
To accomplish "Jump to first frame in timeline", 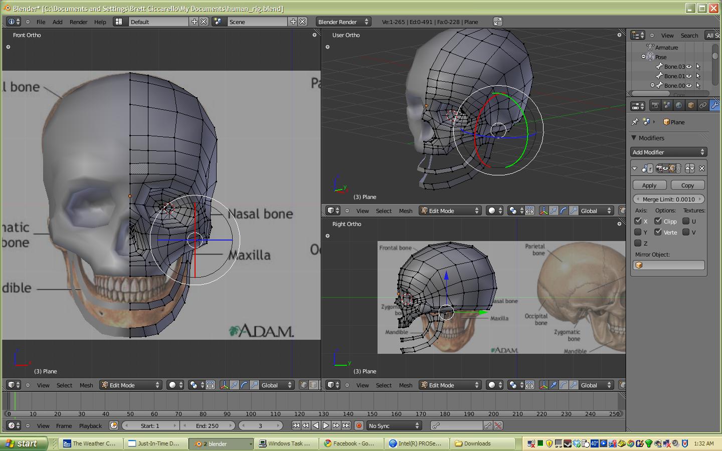I will (296, 425).
